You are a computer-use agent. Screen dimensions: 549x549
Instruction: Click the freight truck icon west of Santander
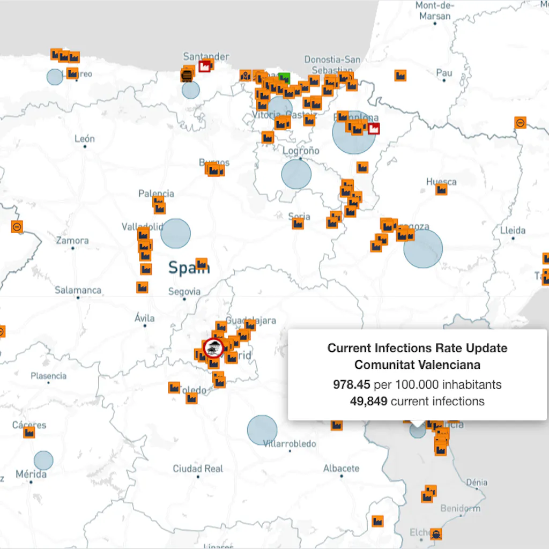pos(188,74)
